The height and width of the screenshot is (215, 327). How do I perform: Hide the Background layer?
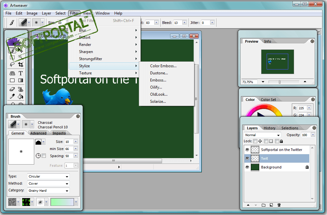click(x=247, y=167)
